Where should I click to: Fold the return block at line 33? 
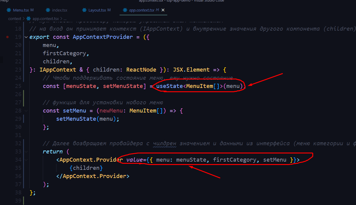(x=26, y=152)
